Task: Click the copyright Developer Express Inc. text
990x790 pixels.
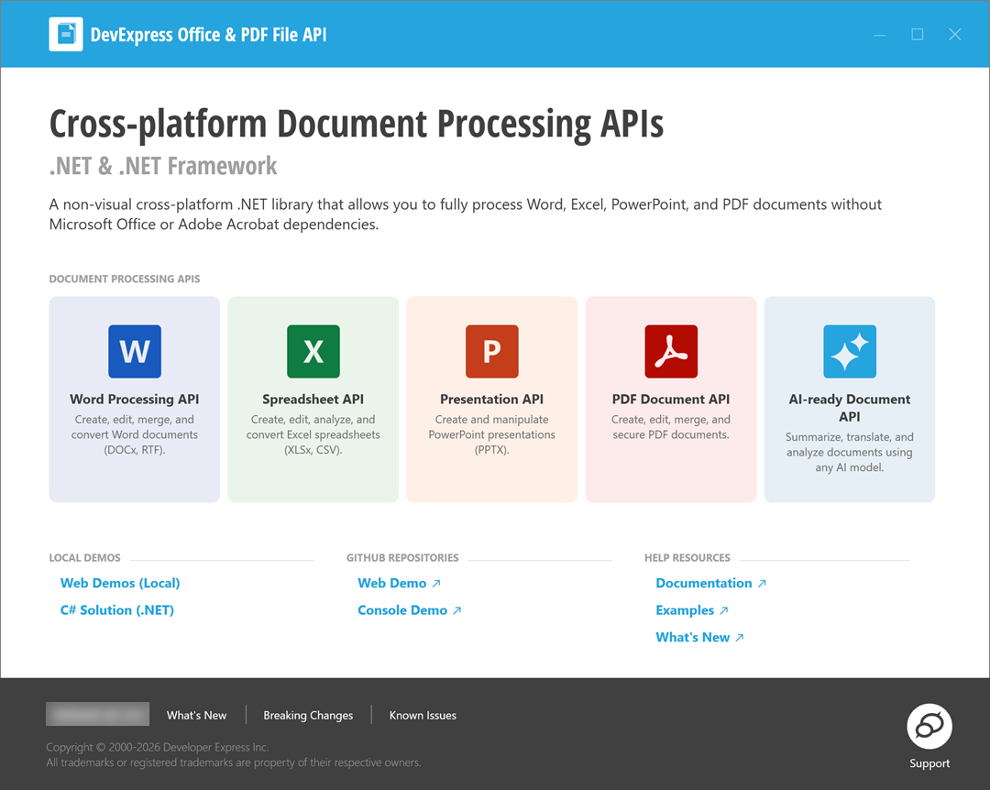Action: [x=158, y=747]
